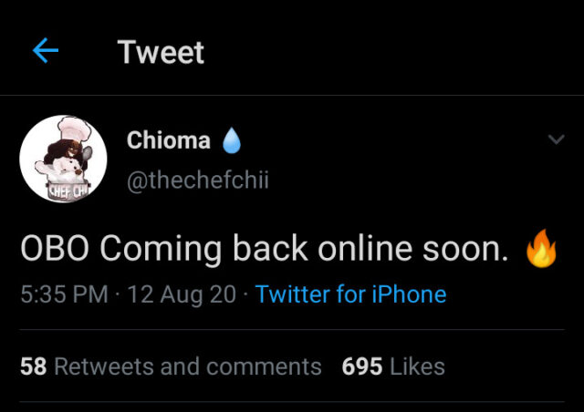Image resolution: width=584 pixels, height=412 pixels.
Task: View the 695 Likes list
Action: pos(393,366)
